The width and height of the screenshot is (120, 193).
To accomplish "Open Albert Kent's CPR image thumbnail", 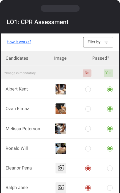I will (61, 89).
